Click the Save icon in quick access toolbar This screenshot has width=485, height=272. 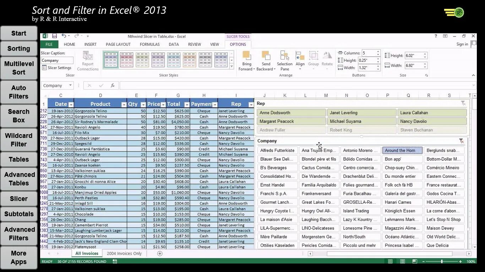coord(54,36)
